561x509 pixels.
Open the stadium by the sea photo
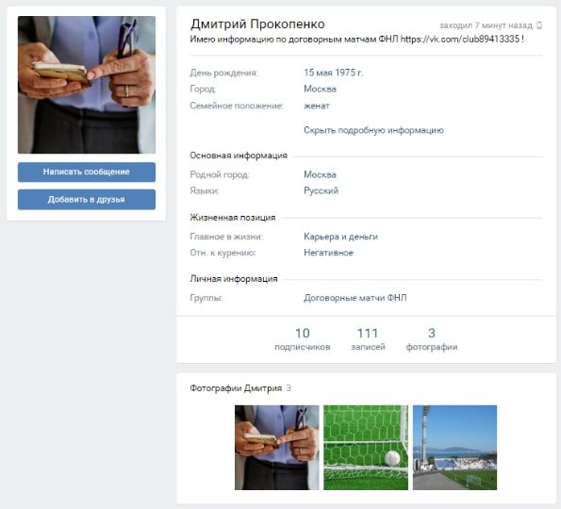coord(454,448)
